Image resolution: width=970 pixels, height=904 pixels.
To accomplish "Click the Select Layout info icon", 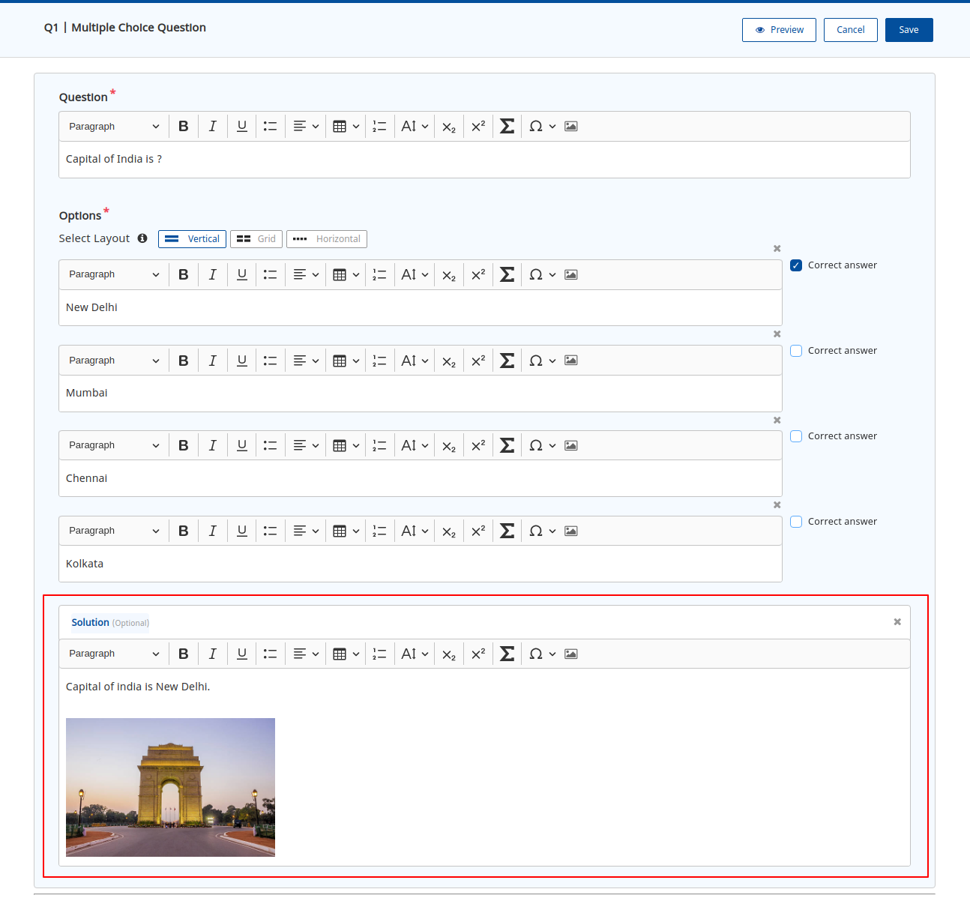I will tap(142, 238).
